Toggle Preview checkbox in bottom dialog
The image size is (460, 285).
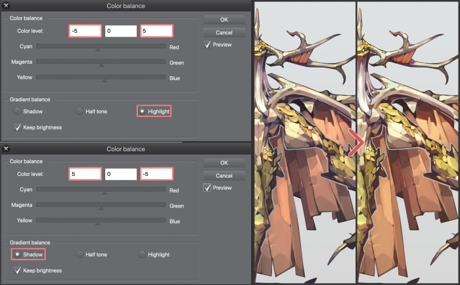tap(208, 188)
